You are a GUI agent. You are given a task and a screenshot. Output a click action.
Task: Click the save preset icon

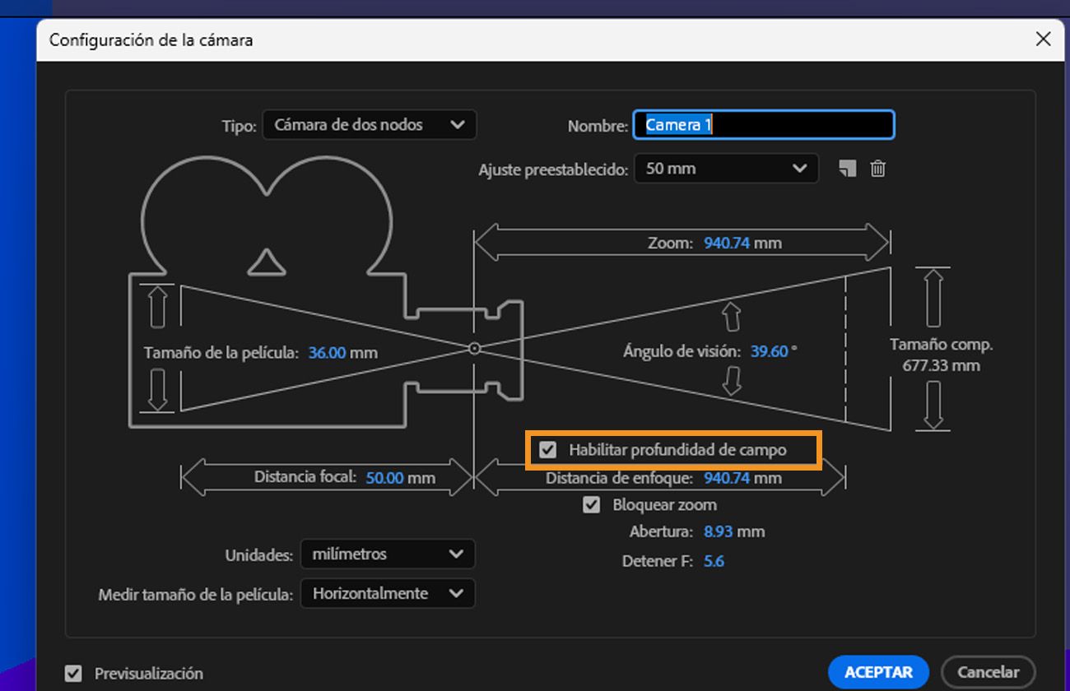click(x=848, y=169)
